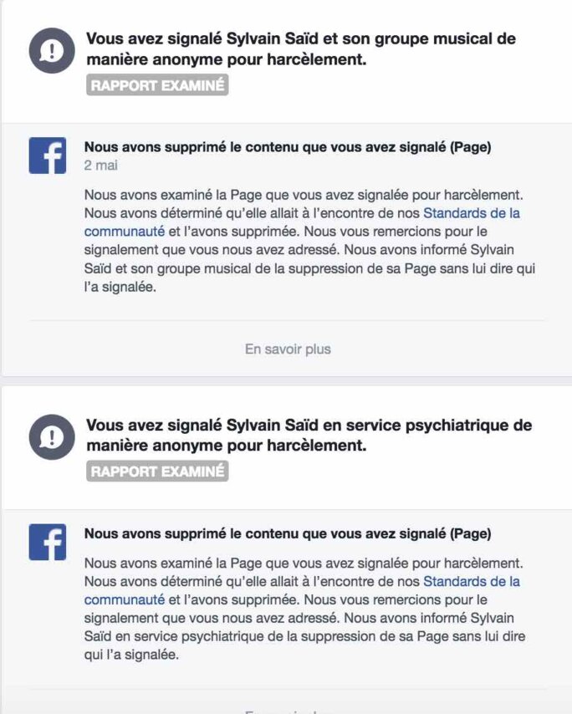Image resolution: width=572 pixels, height=714 pixels.
Task: Click the RAPPORT EXAMINÉ badge under the psychiatric service report
Action: pos(157,472)
